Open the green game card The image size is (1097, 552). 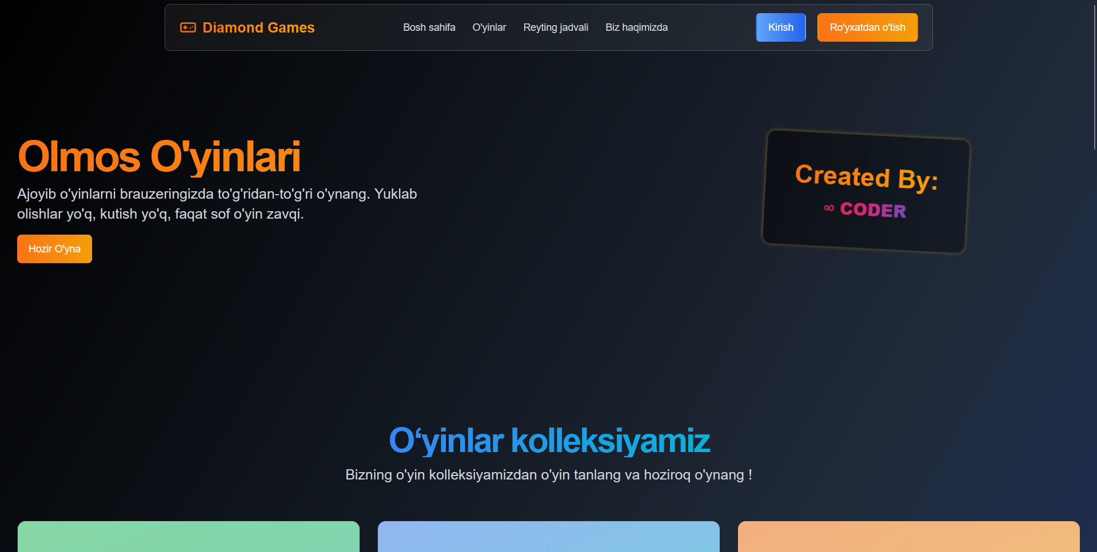click(x=189, y=536)
